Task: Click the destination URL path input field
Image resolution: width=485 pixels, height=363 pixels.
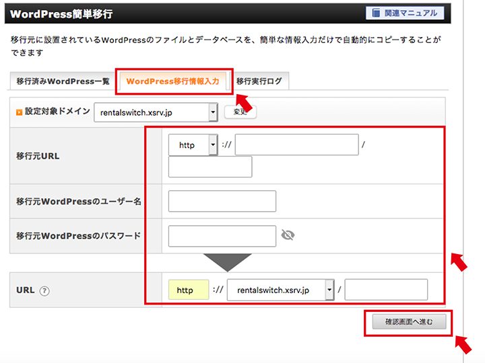Action: (386, 290)
